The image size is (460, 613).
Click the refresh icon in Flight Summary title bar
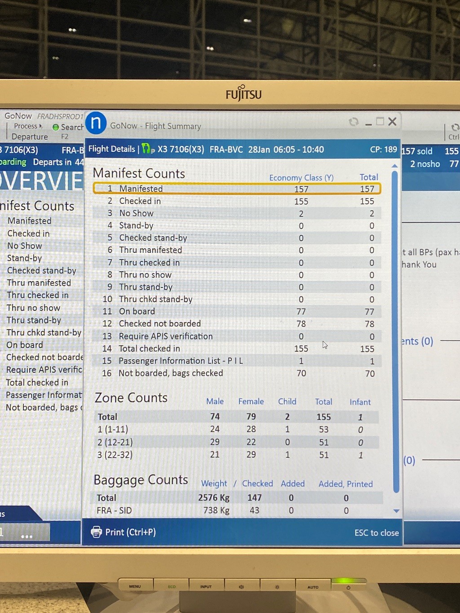pyautogui.click(x=354, y=122)
